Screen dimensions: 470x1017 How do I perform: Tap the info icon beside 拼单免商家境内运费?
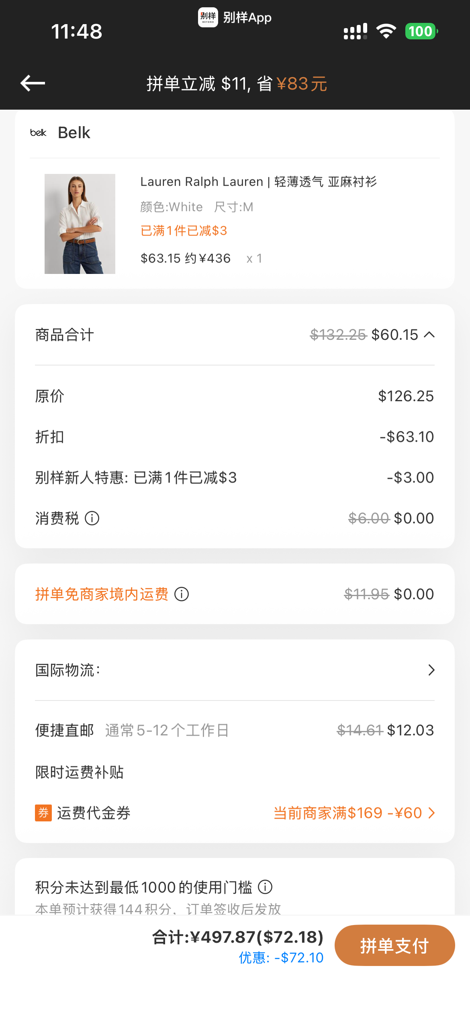pos(182,594)
